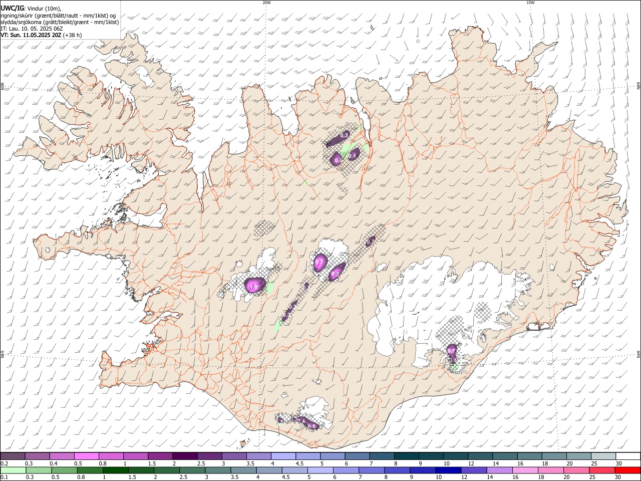The height and width of the screenshot is (481, 641).
Task: Click the pale green 0.1 swatch in lower legend
Action: (13, 470)
